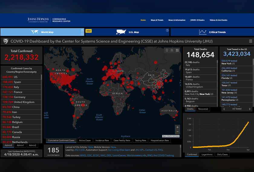Switch list to Admin2 level
Screen dimensions: 254x172
coord(33,145)
